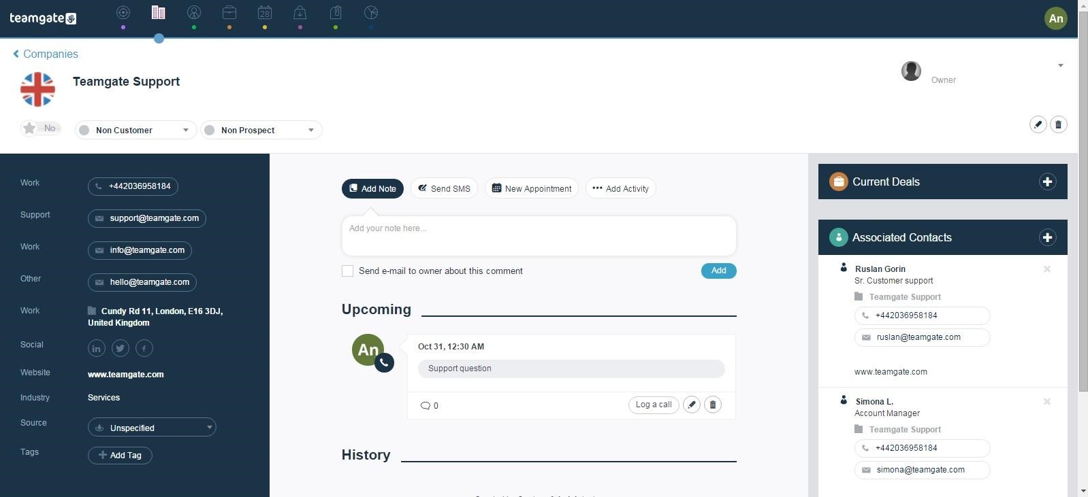The image size is (1088, 497).
Task: Click Teamgate Support company under Simona L.
Action: click(x=905, y=430)
